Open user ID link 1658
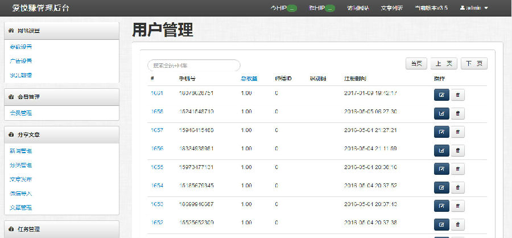Screen dimensions: 512x238 (x=157, y=112)
